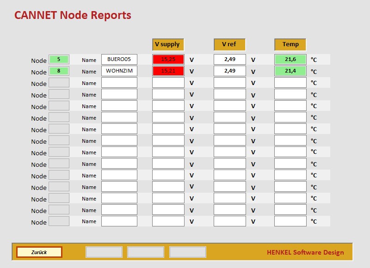Click the V ref column header
Viewport: 370px width, 268px height.
pyautogui.click(x=229, y=44)
